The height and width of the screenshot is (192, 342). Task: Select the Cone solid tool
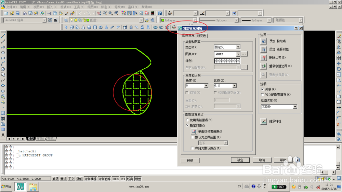pyautogui.click(x=83, y=27)
